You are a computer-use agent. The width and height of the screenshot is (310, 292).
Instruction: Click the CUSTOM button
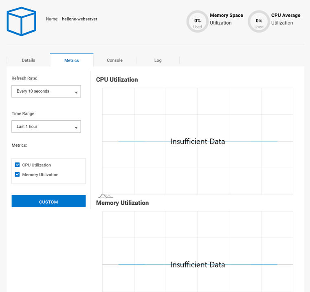point(48,201)
